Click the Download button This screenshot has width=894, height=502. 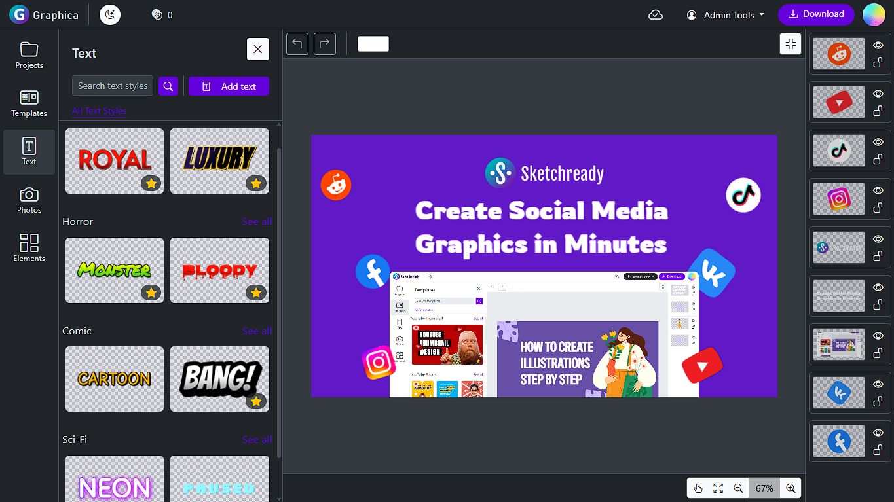816,14
